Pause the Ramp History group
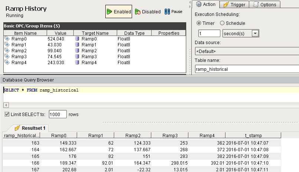299x172 pixels. (x=173, y=11)
